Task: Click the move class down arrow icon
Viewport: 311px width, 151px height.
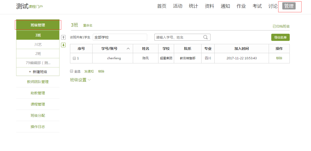Action: [x=63, y=45]
